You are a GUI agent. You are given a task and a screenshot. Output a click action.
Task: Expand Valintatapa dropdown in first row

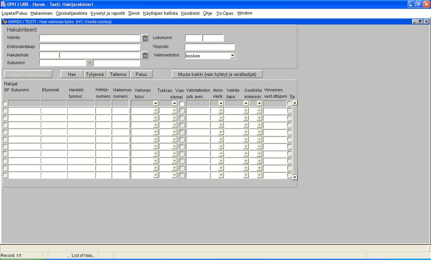click(246, 103)
